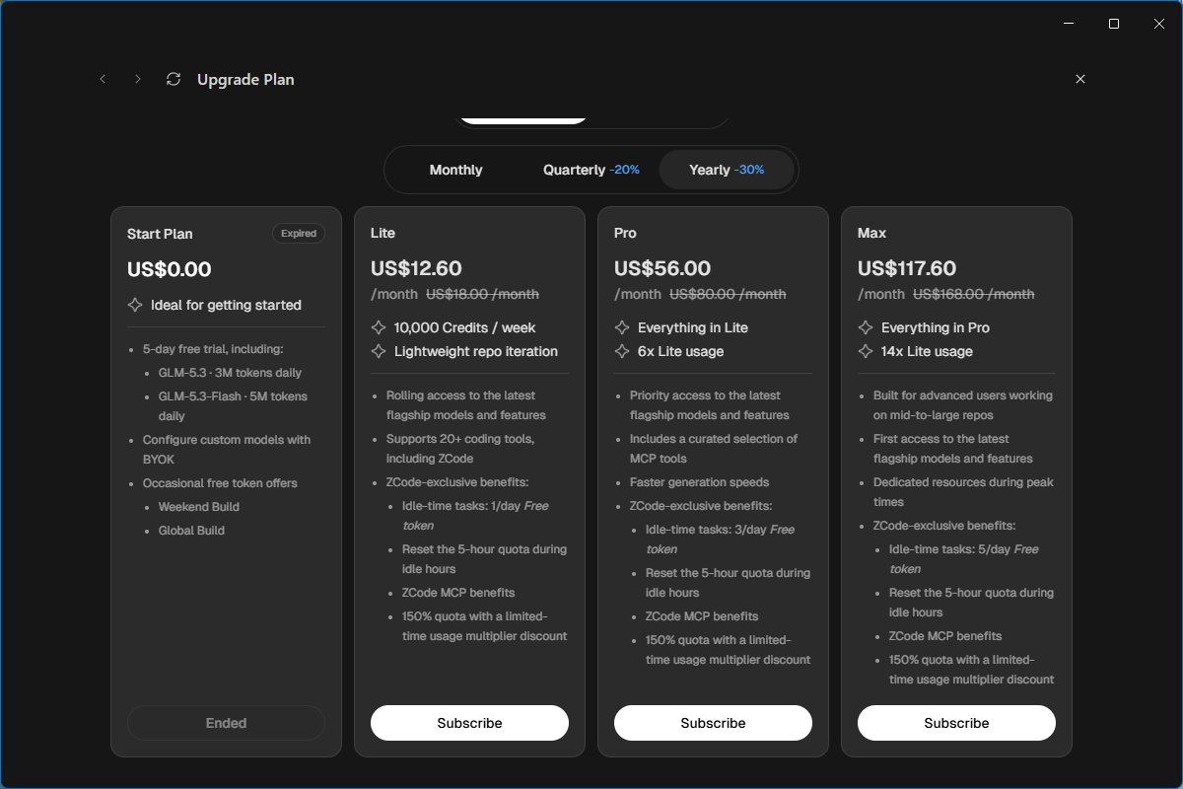Click sparkle icon beside 6x Lite usage
Viewport: 1183px width, 789px height.
[x=622, y=351]
